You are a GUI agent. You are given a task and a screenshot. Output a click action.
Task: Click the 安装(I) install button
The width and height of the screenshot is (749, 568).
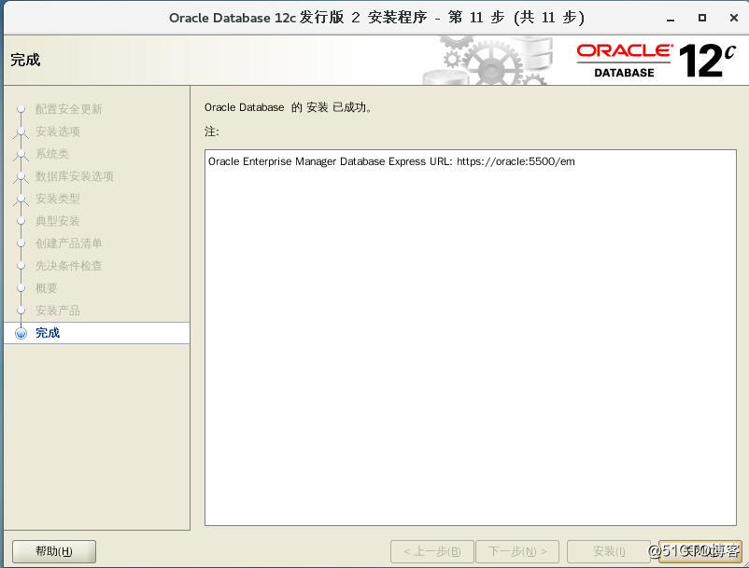point(609,551)
